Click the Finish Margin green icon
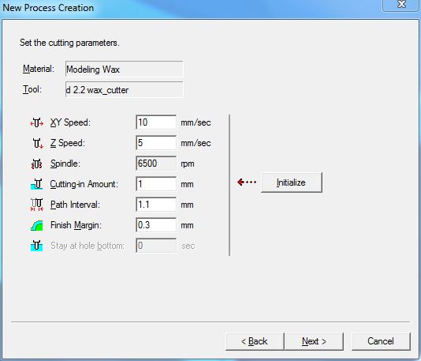421x361 pixels. coord(37,225)
